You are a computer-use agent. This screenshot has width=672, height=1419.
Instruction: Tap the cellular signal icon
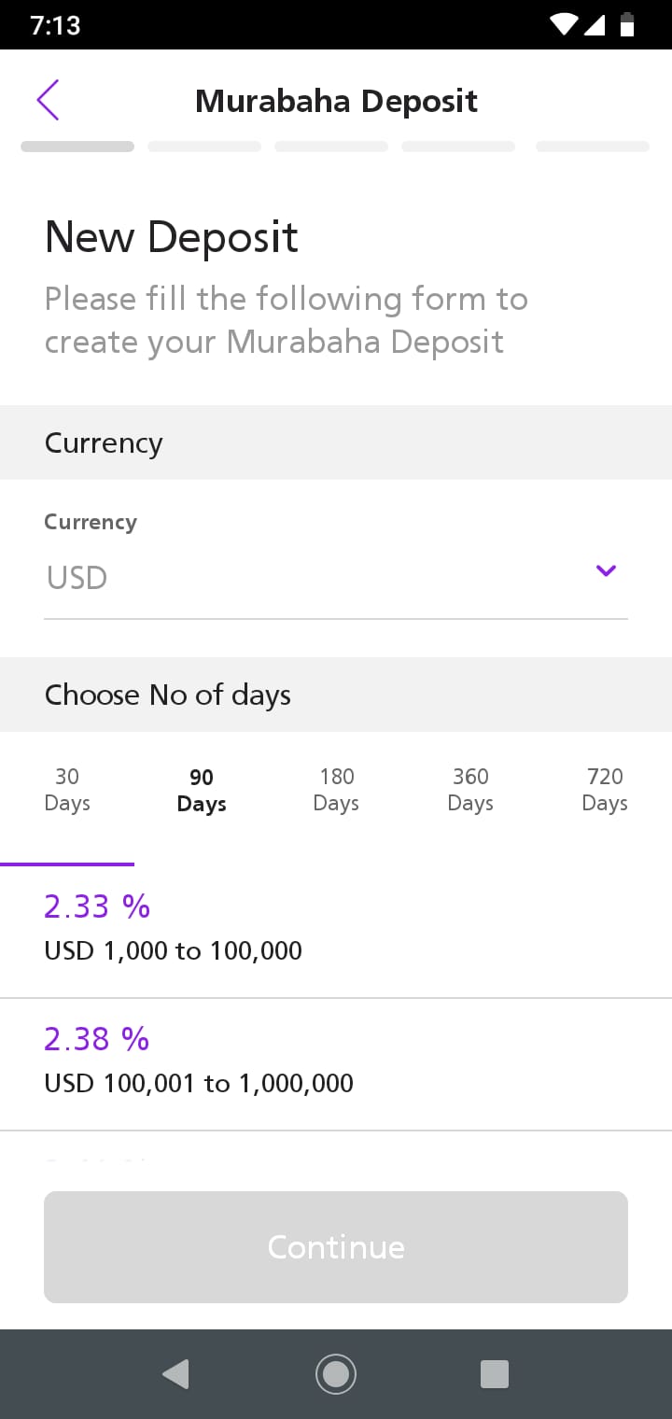(x=595, y=24)
